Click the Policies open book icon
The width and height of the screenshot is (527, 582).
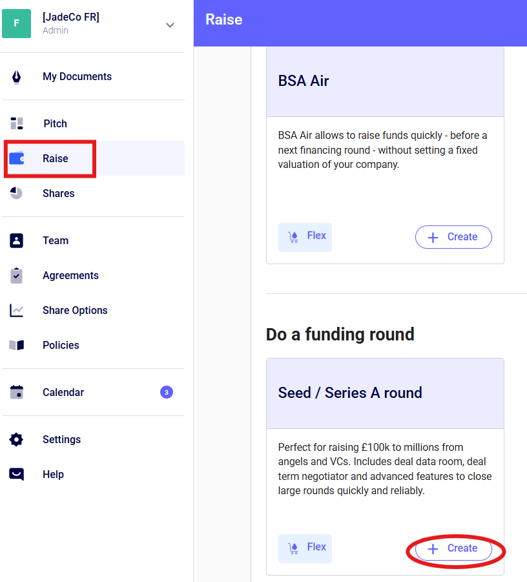tap(16, 345)
